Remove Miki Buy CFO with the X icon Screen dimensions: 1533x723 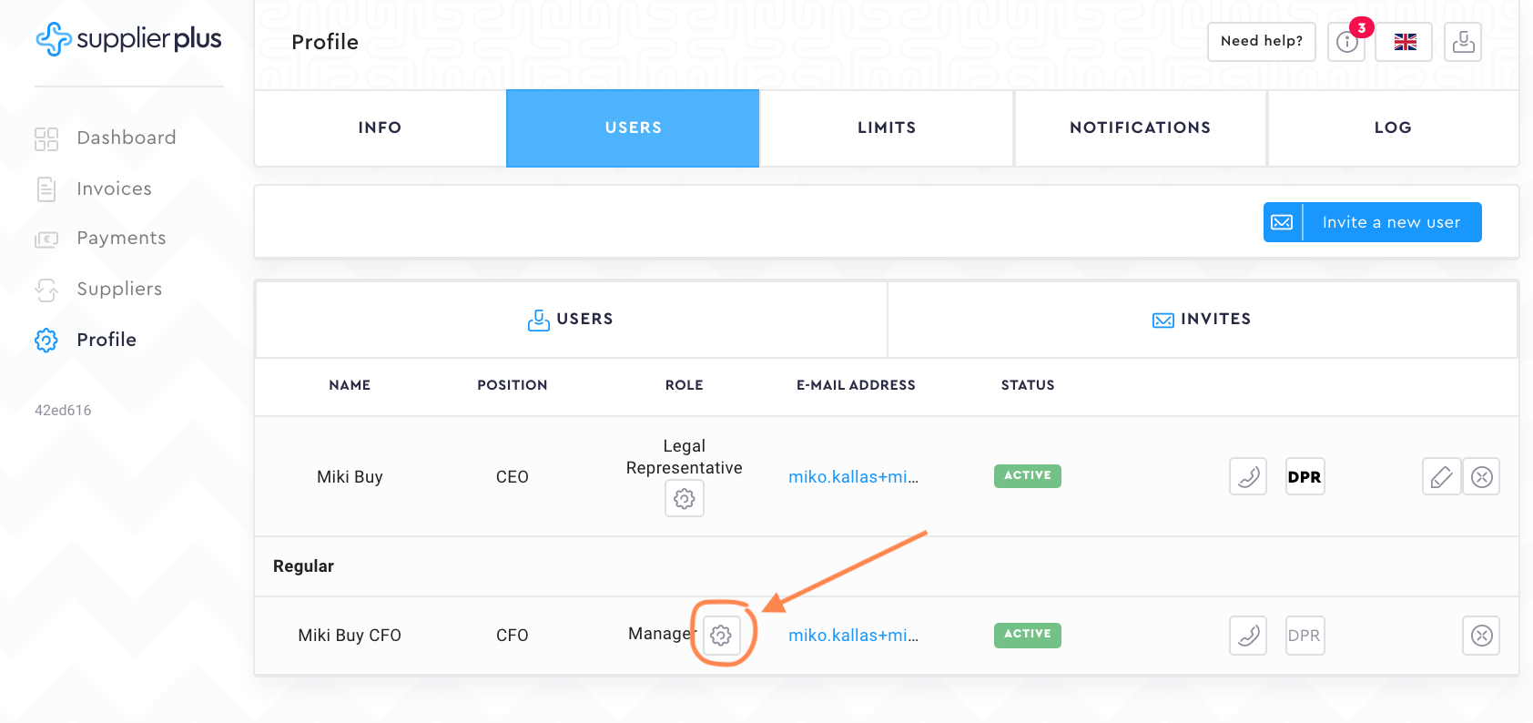tap(1481, 635)
